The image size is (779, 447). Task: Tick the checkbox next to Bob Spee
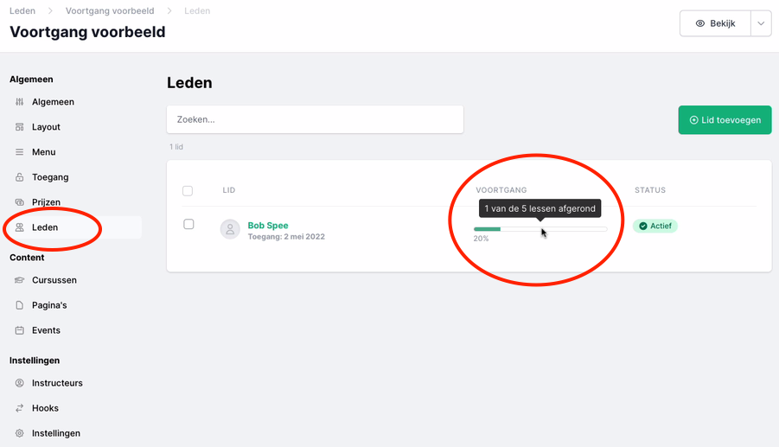(x=188, y=224)
